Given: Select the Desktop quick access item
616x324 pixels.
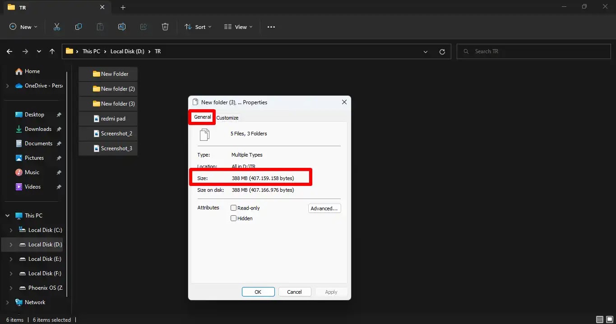Looking at the screenshot, I should click(x=34, y=115).
